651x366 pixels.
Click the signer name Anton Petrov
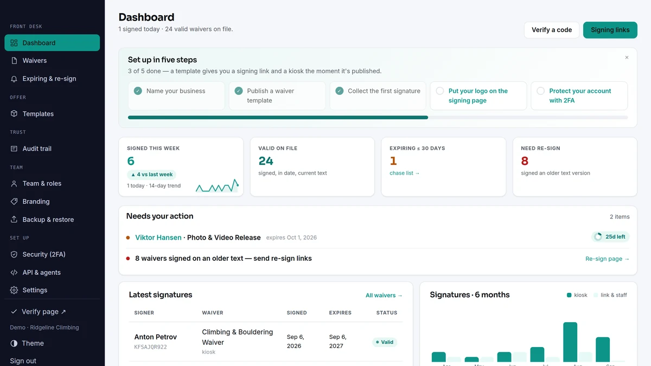156,337
